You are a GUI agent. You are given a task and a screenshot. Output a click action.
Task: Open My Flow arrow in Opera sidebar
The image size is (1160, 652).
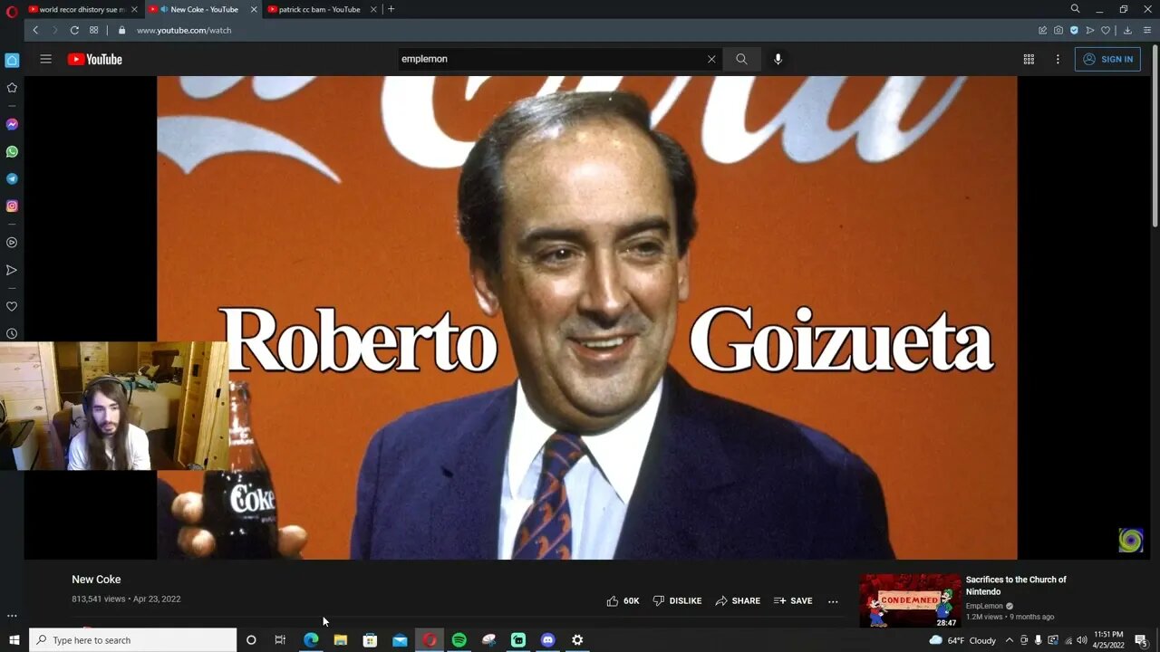pos(12,270)
